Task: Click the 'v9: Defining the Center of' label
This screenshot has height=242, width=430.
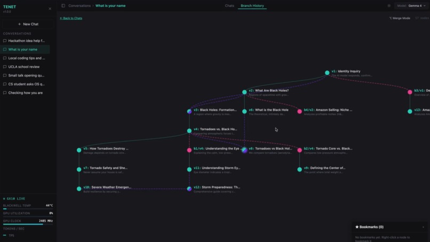Action: click(x=325, y=168)
